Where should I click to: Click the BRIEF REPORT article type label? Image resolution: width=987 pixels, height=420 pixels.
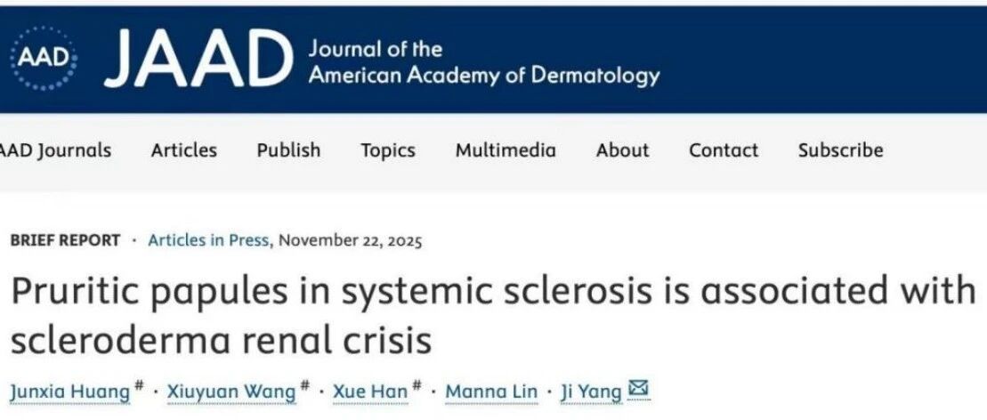pyautogui.click(x=65, y=240)
